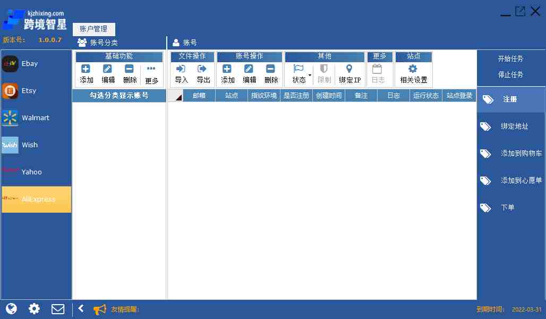Import accounts from file (导入)
546x319 pixels.
click(x=182, y=74)
